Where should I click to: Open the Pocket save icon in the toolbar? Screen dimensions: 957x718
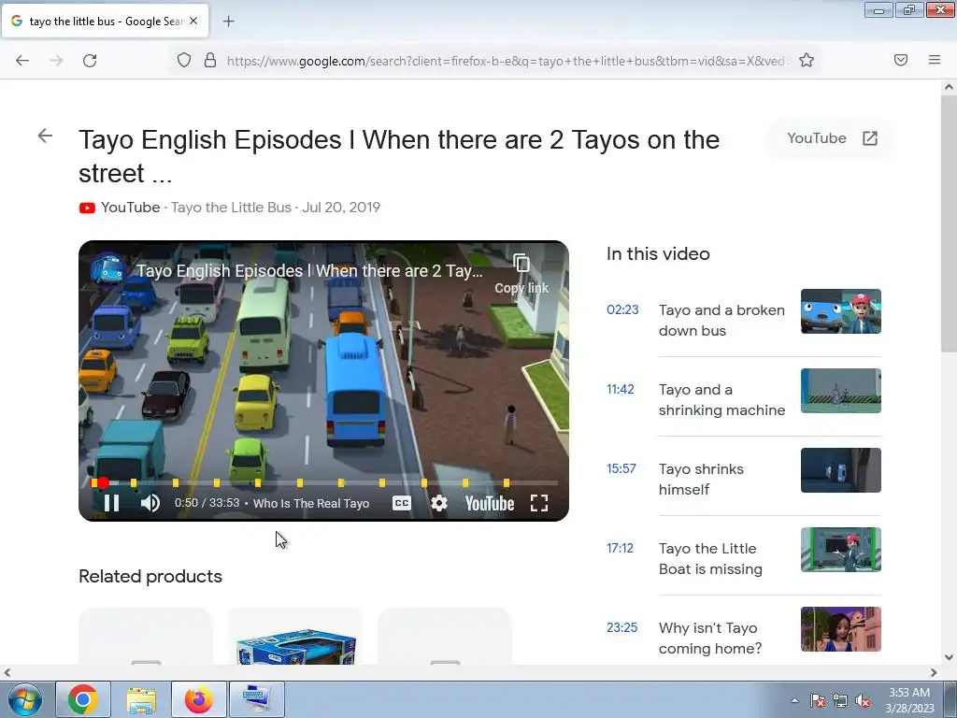coord(901,60)
